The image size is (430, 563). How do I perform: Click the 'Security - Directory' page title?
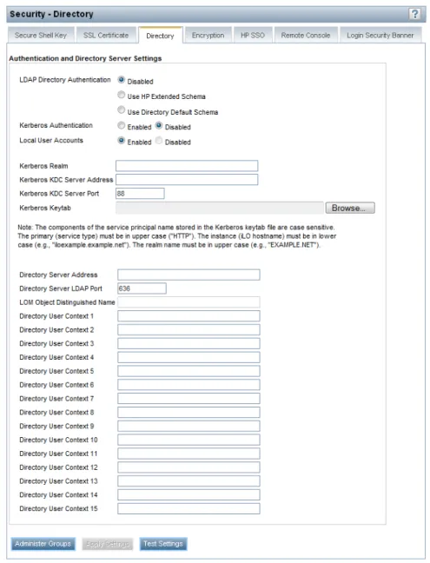click(51, 14)
